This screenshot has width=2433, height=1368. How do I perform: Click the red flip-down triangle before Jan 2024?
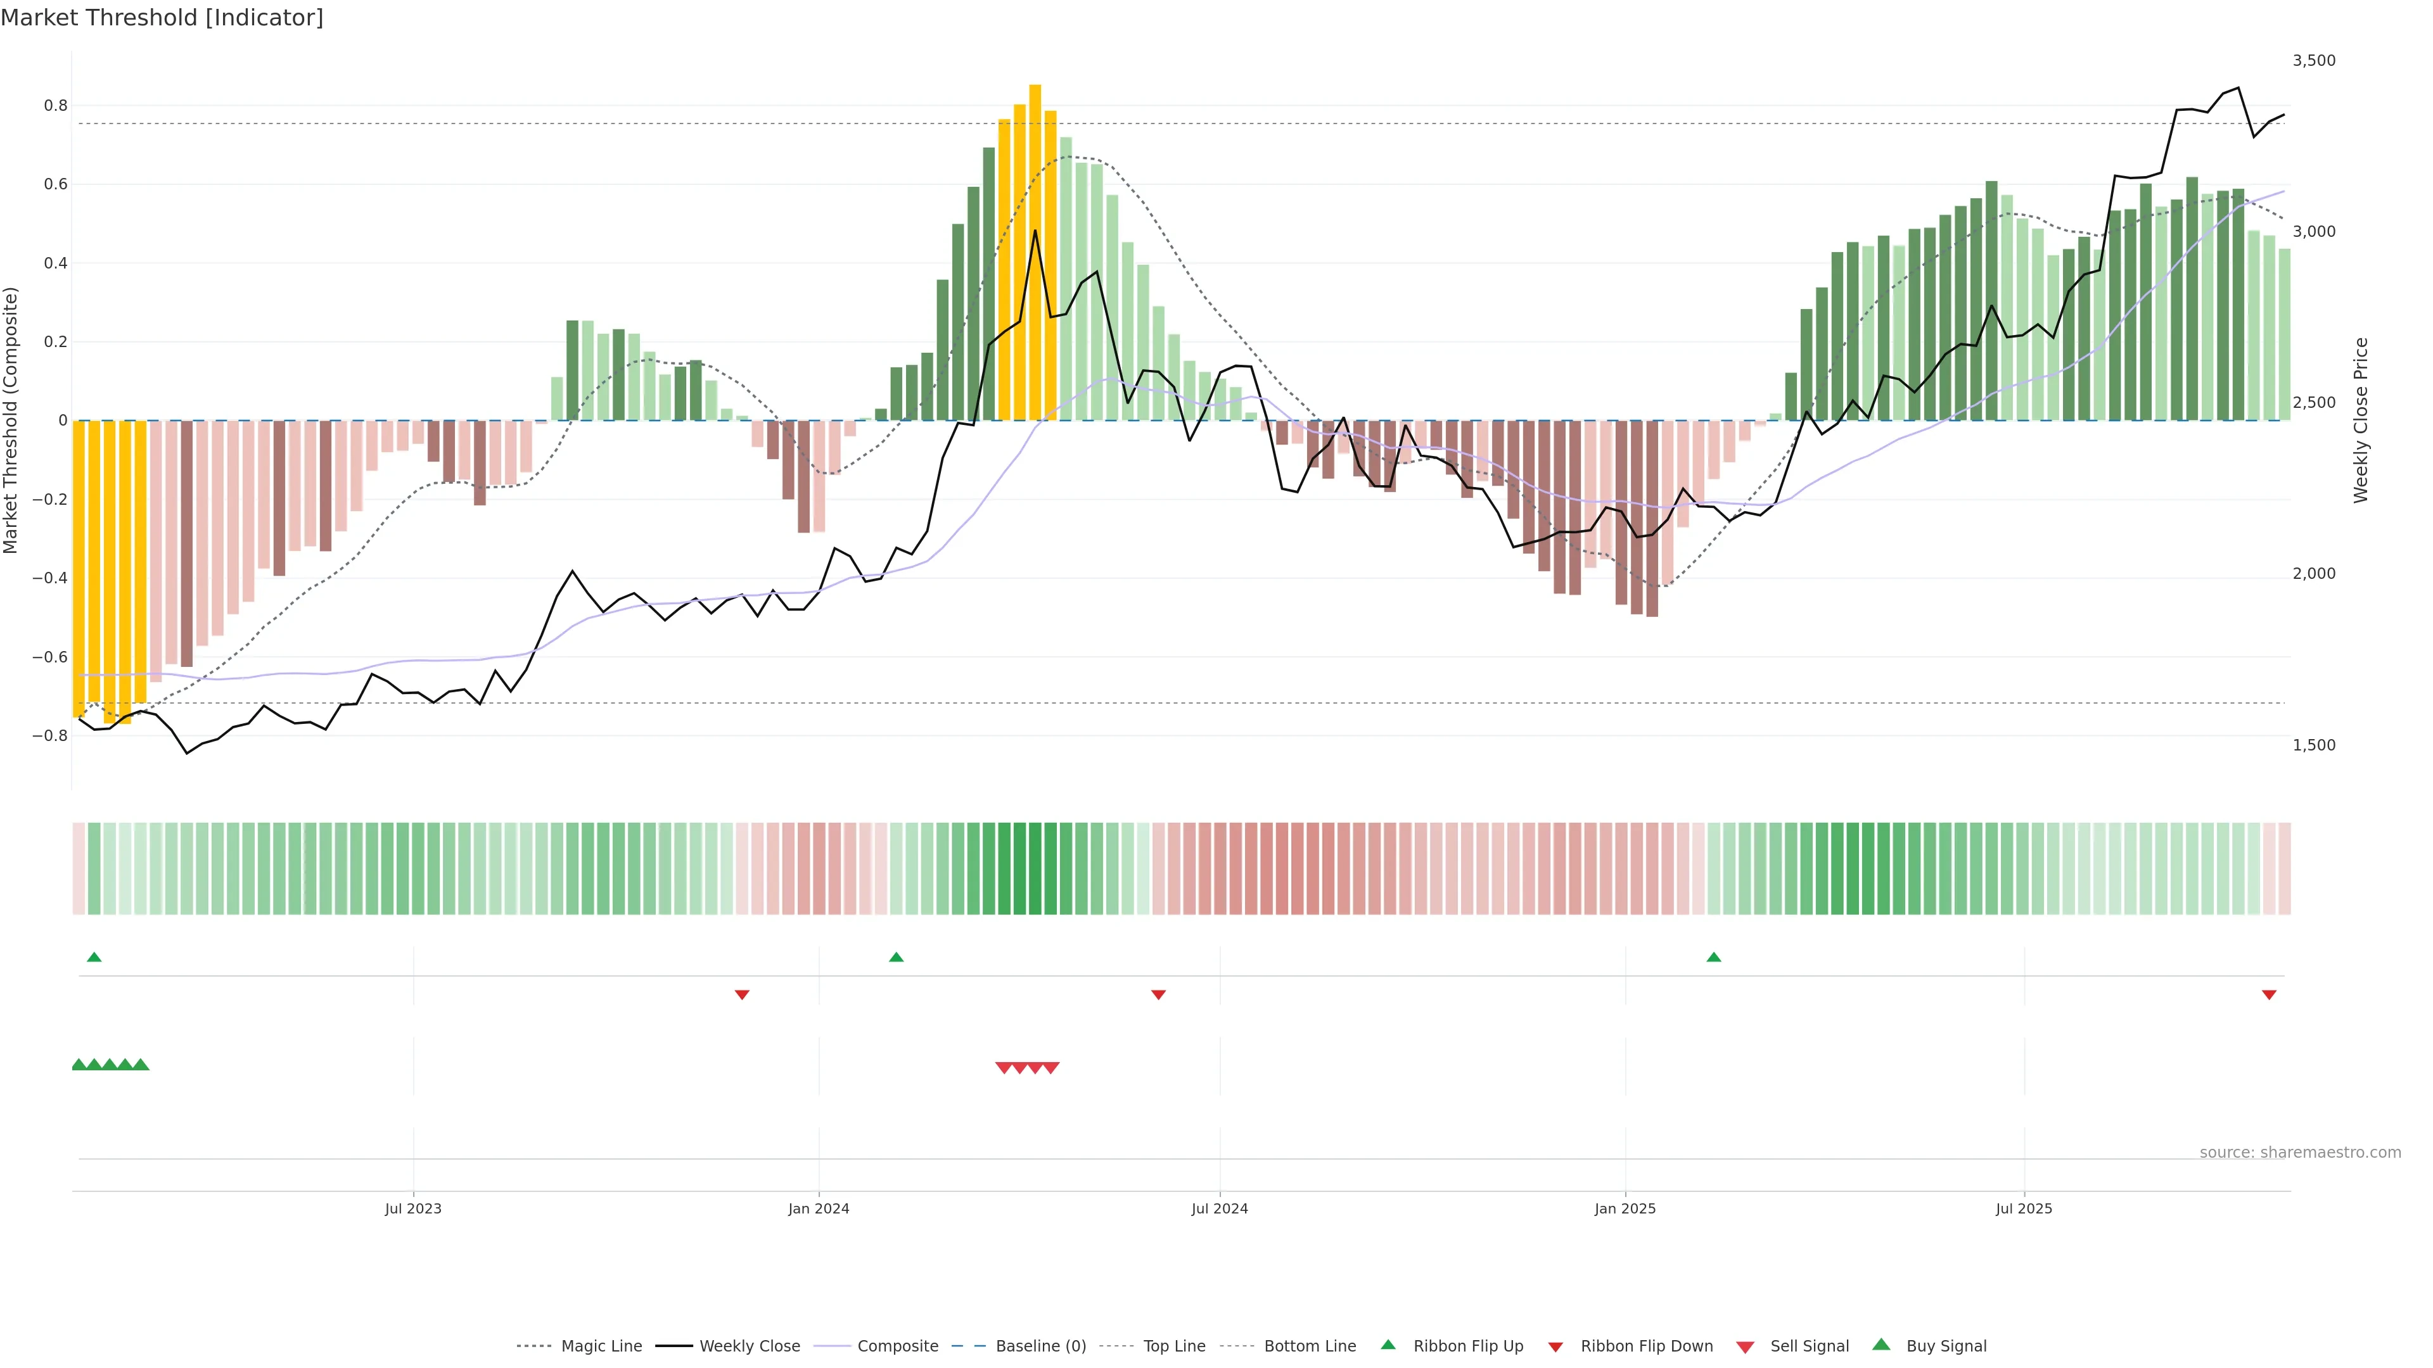(741, 994)
